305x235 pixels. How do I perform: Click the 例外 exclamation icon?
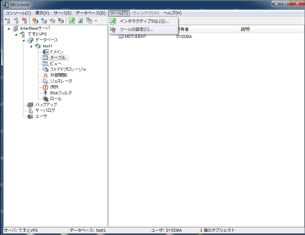(x=45, y=87)
